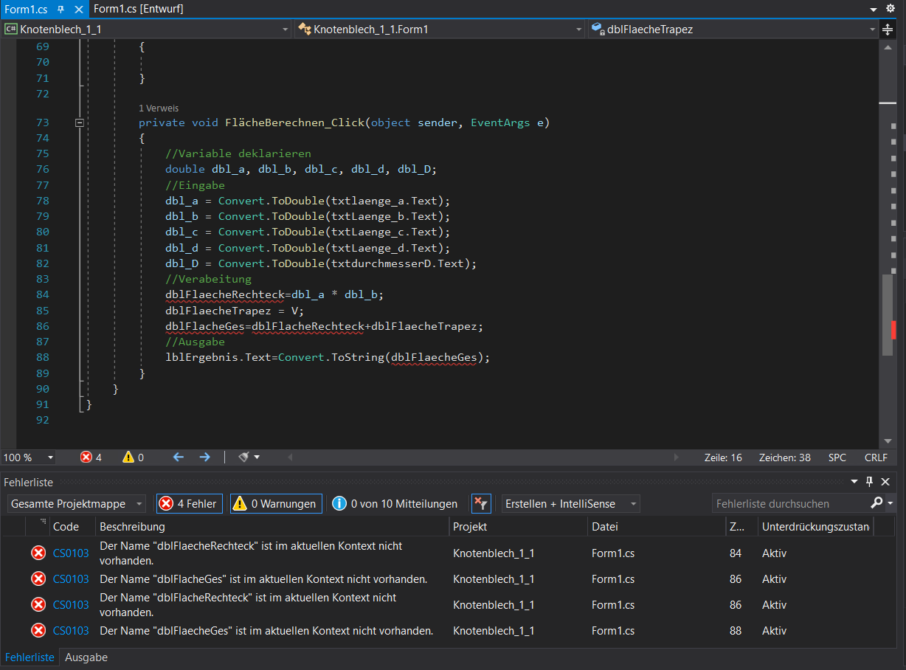Click error icon of dblFlaecheGes row
The height and width of the screenshot is (670, 906).
tap(38, 631)
